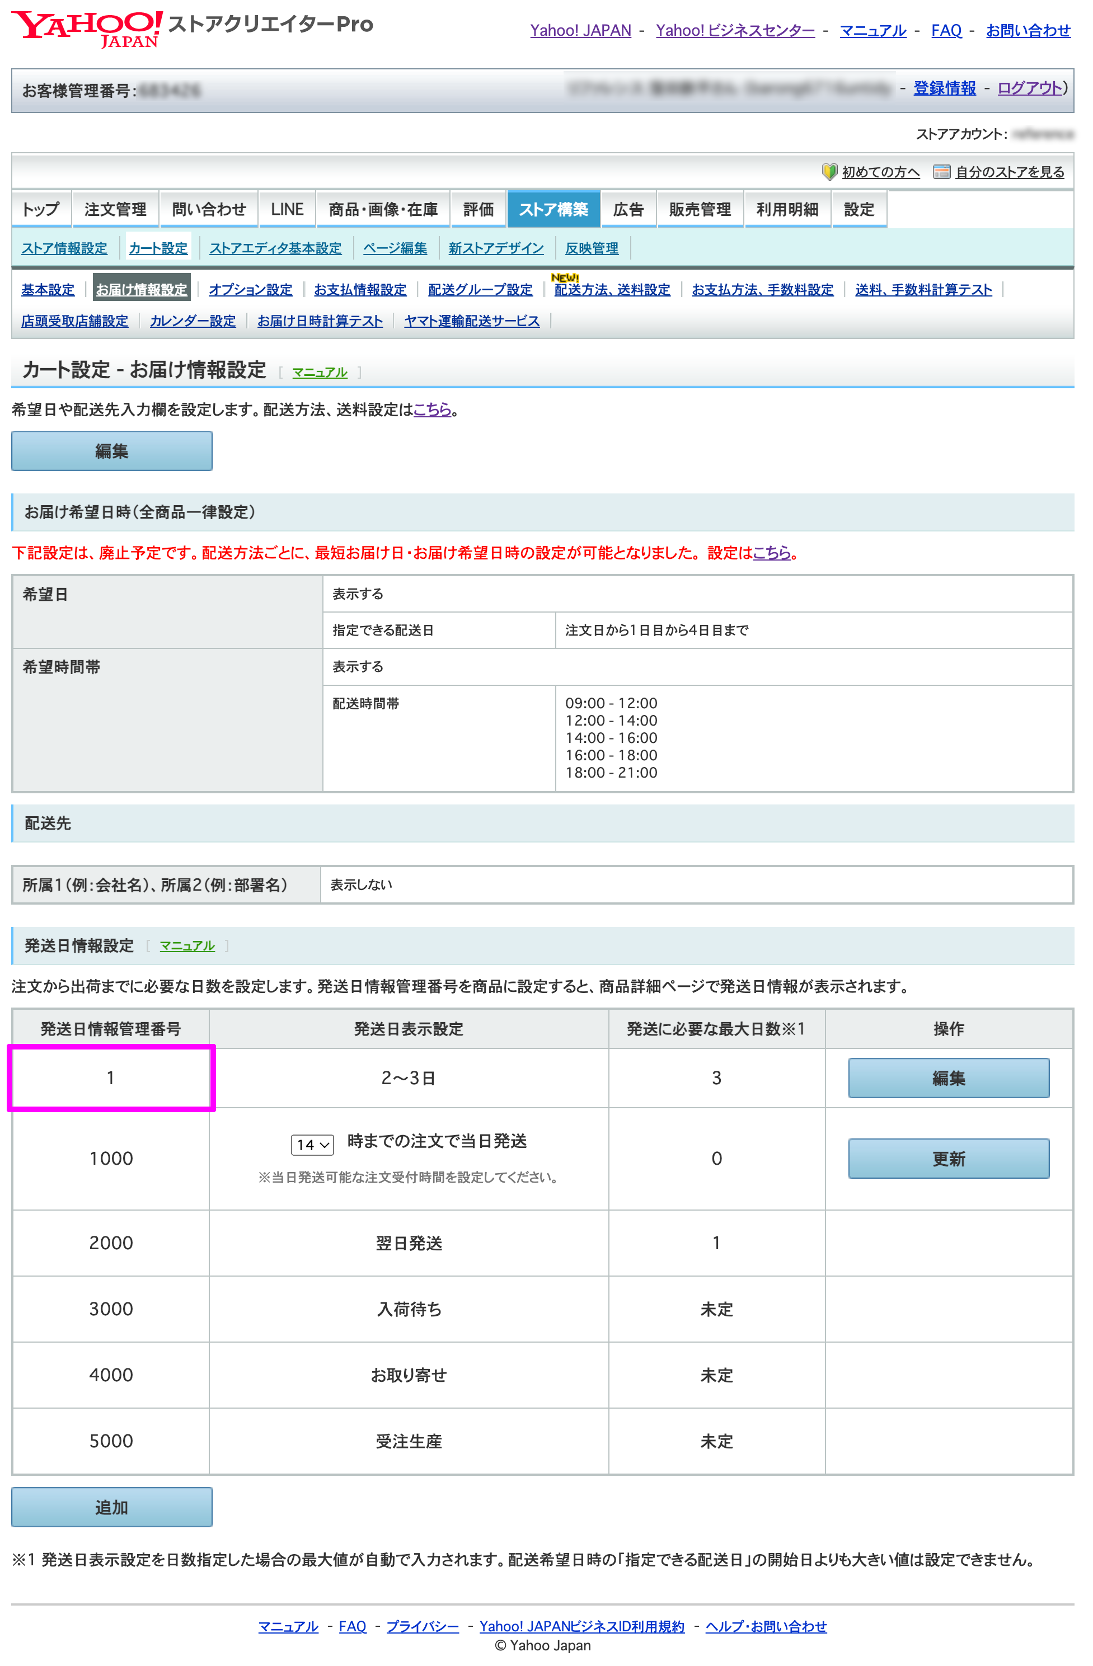
Task: Open the 広告 tab
Action: click(628, 209)
